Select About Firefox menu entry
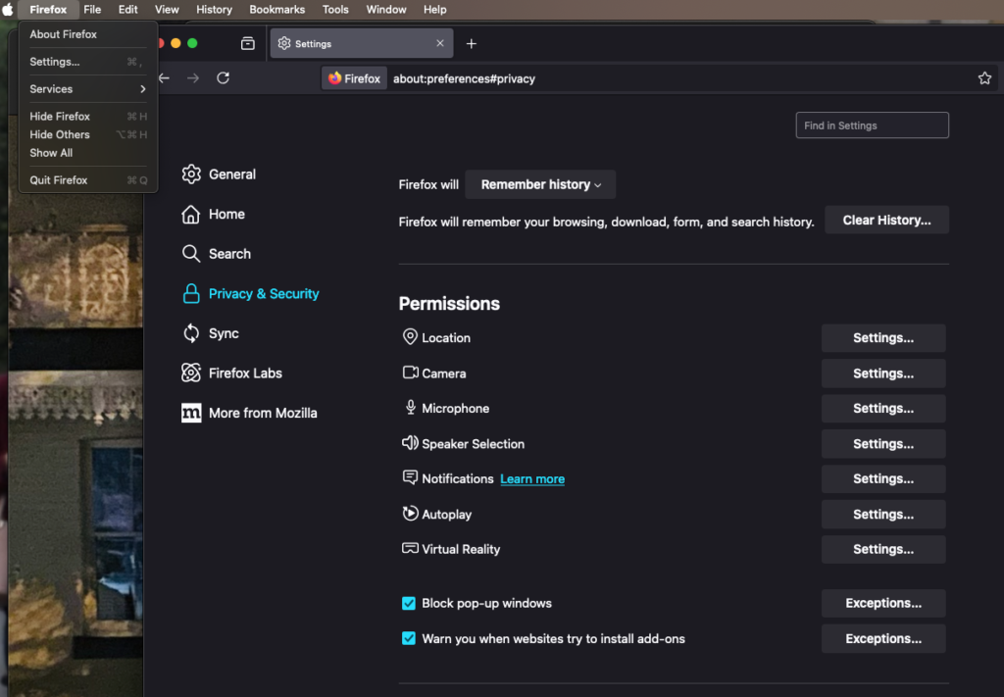Screen dimensions: 1004x697 pos(63,34)
